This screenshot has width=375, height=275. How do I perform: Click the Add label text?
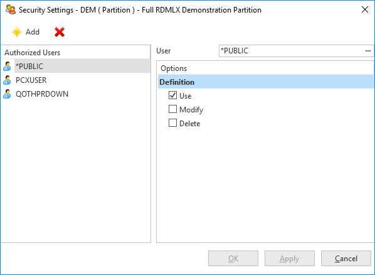(33, 32)
